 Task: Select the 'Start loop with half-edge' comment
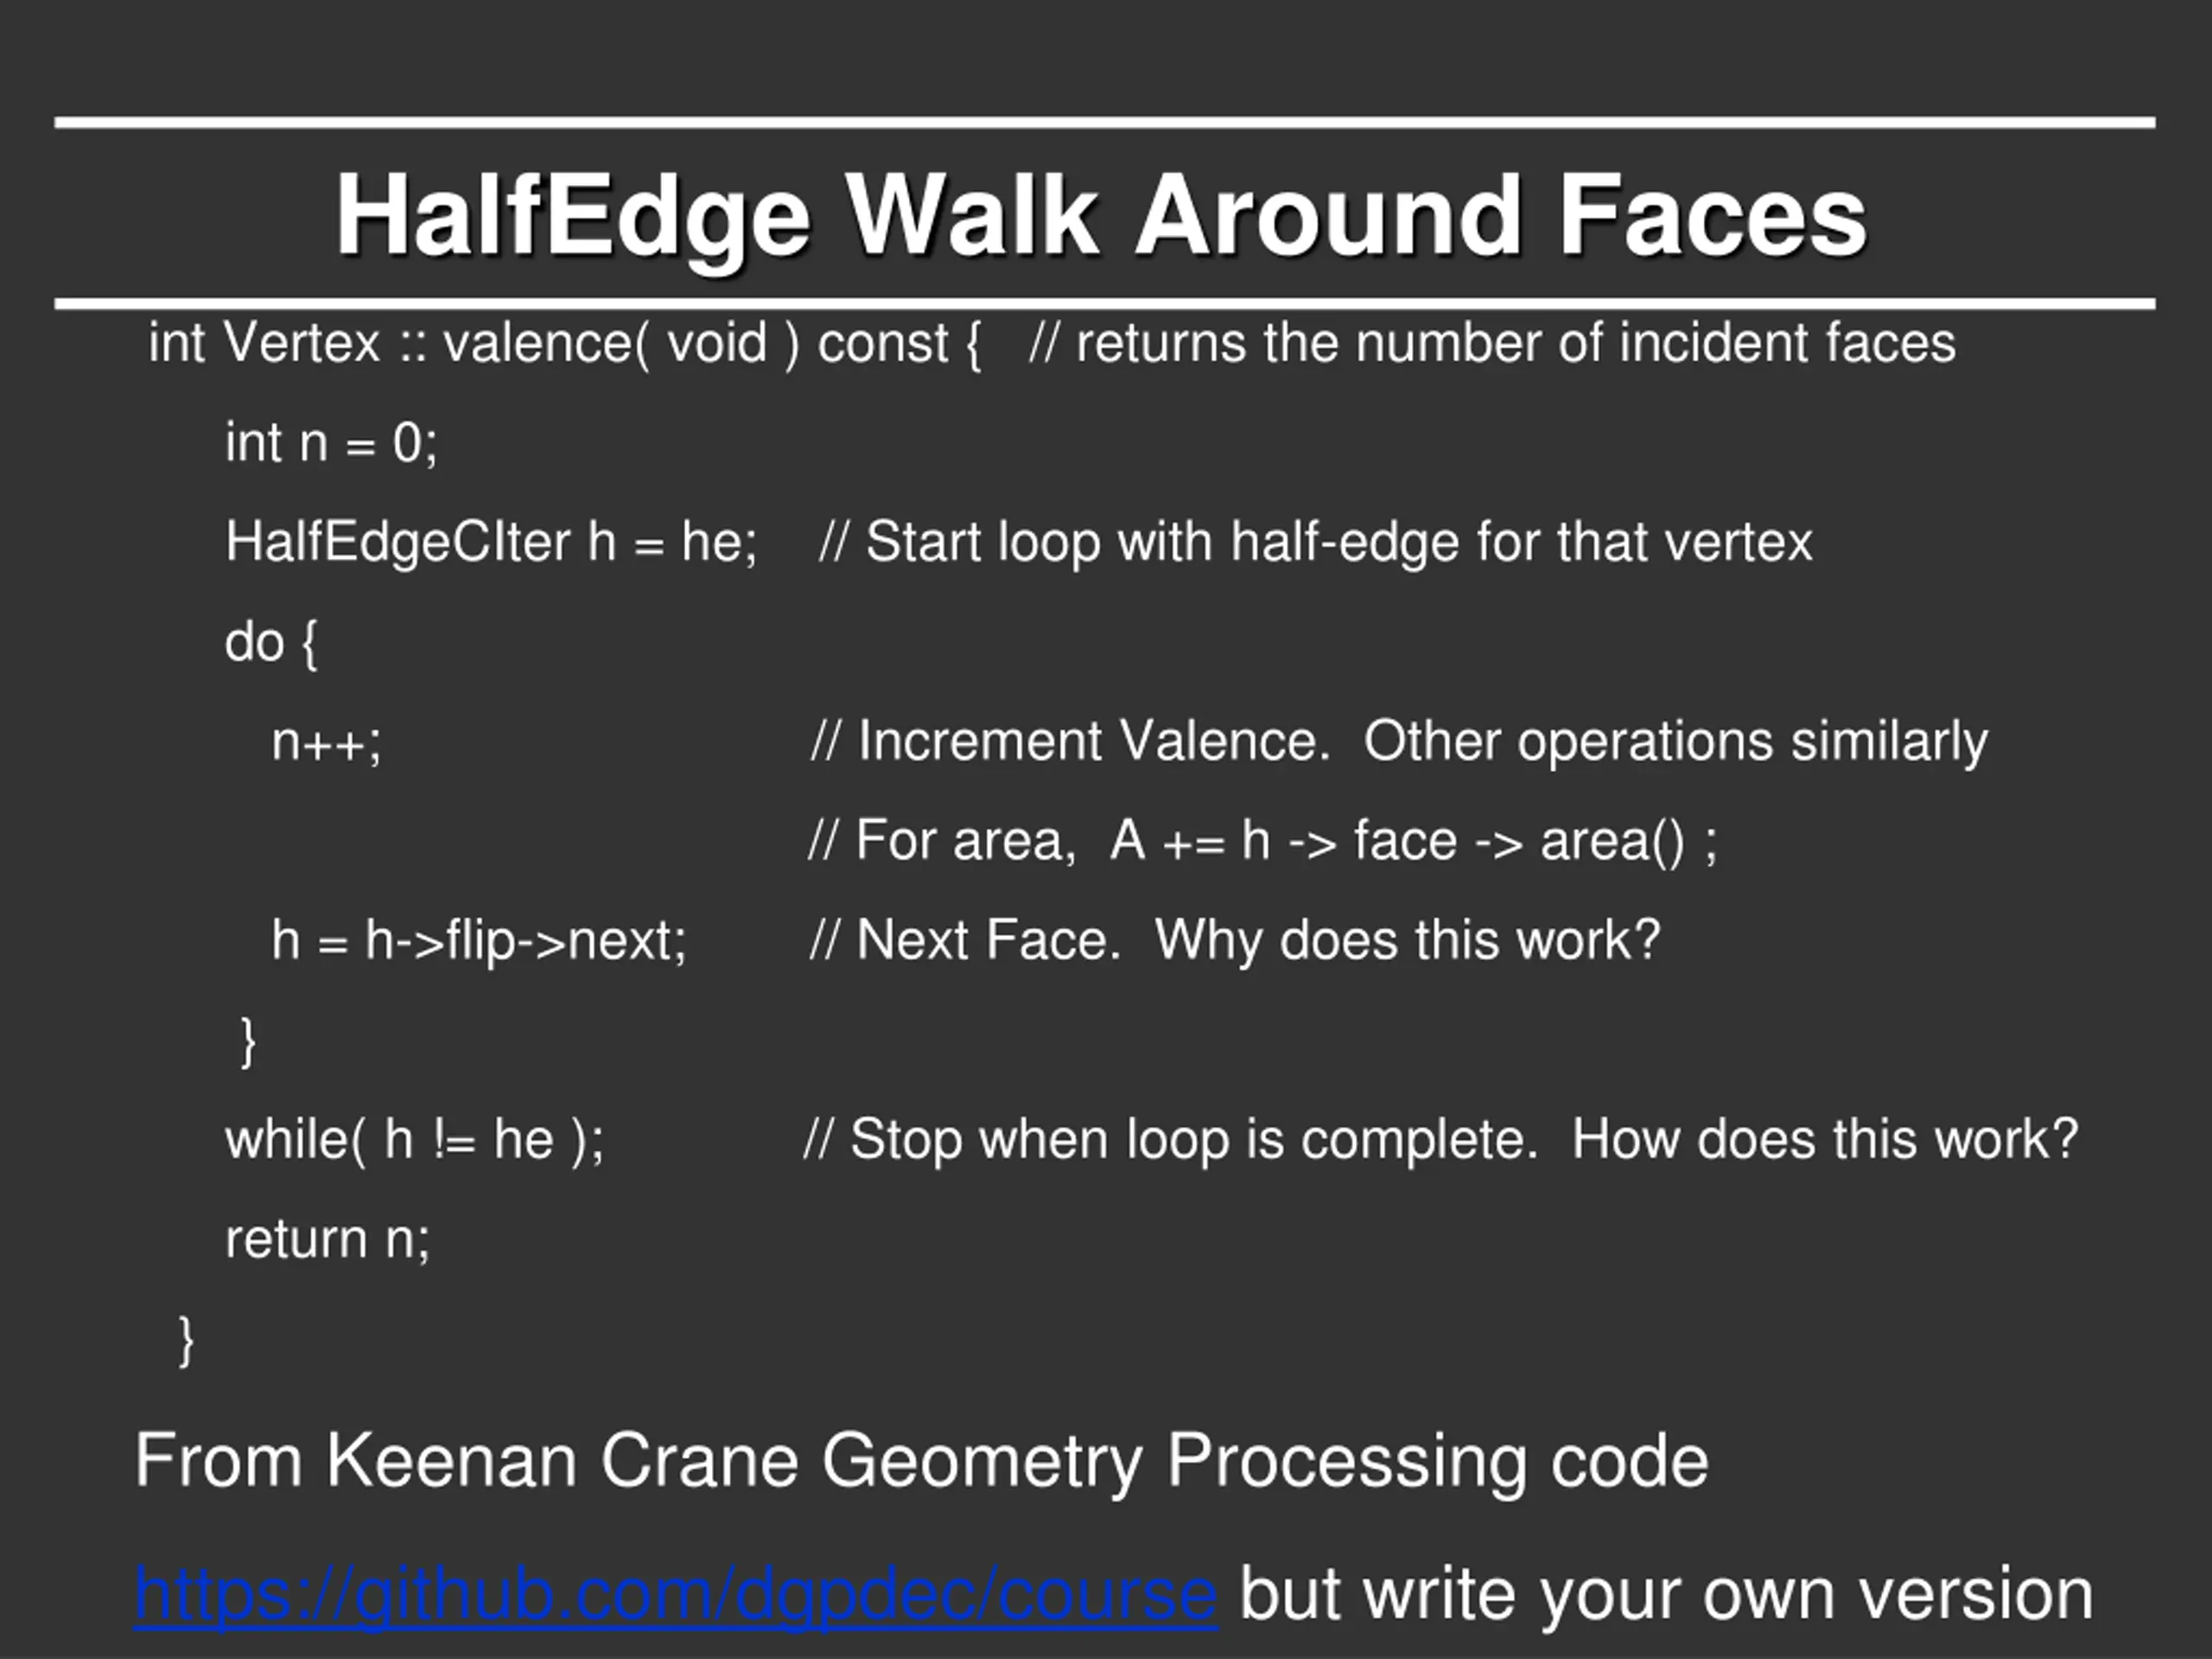click(1315, 542)
